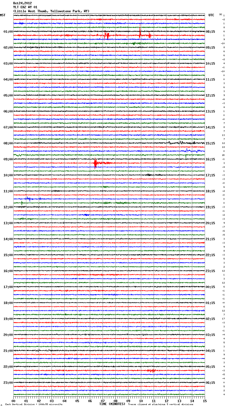This screenshot has width=226, height=408.
Task: Click the 08:15 UTC time label
Action: [210, 32]
